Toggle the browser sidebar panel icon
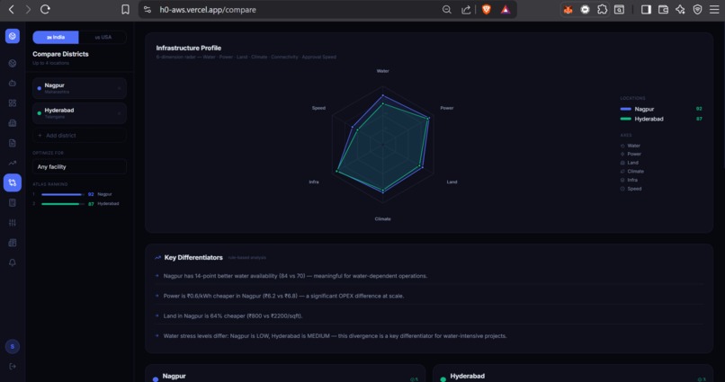 click(x=646, y=9)
